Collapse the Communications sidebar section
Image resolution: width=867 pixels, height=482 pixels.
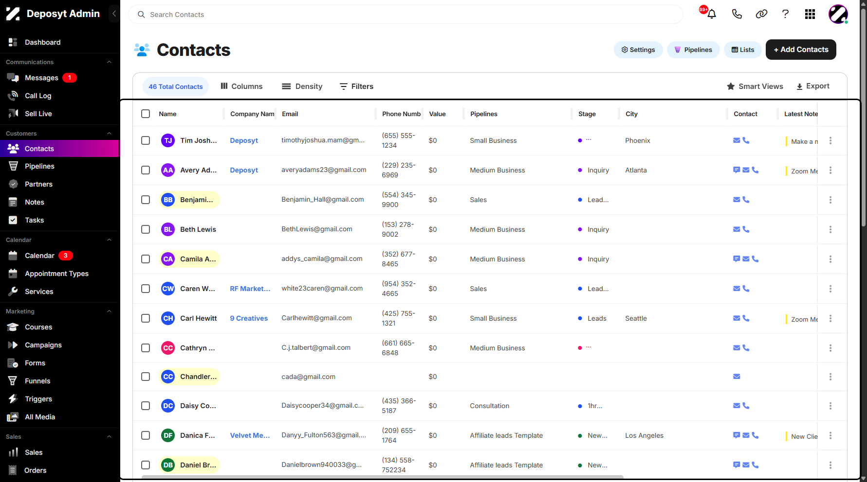tap(109, 62)
